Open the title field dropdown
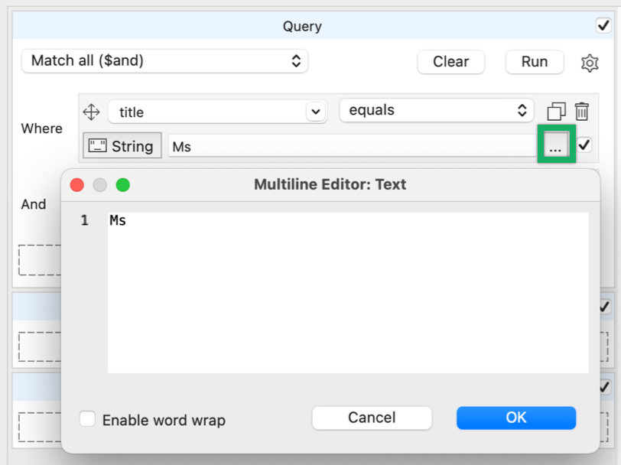Viewport: 621px width, 465px height. [217, 112]
